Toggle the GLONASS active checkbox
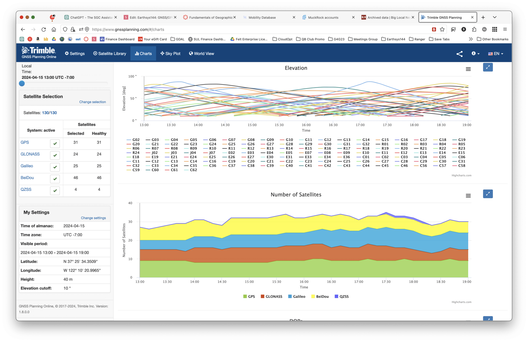 [x=55, y=155]
